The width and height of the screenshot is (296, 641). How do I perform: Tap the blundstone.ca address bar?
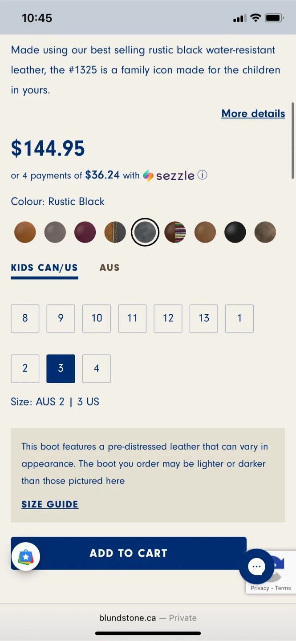pos(148,618)
